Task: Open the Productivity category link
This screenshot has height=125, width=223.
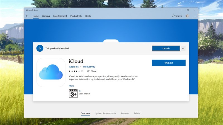Action: (x=89, y=67)
